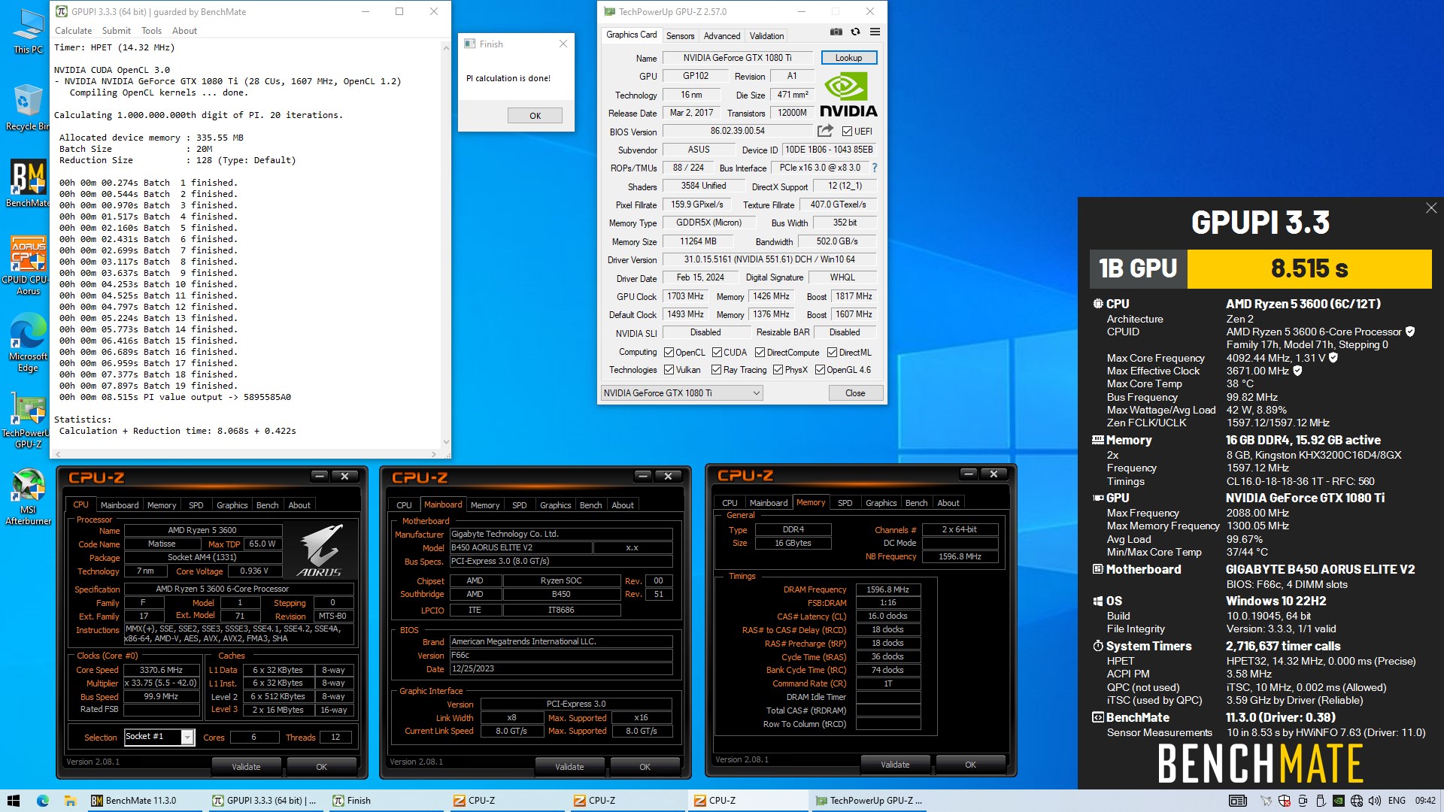Close the BenchMate result panel with X
Image resolution: width=1444 pixels, height=812 pixels.
click(x=1430, y=208)
